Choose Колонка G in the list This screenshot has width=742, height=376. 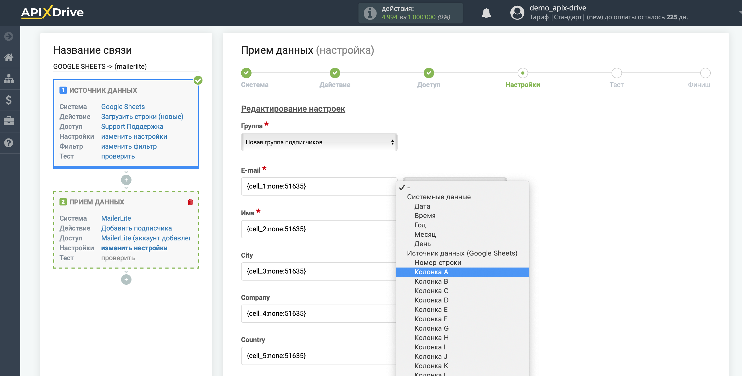[462, 329]
